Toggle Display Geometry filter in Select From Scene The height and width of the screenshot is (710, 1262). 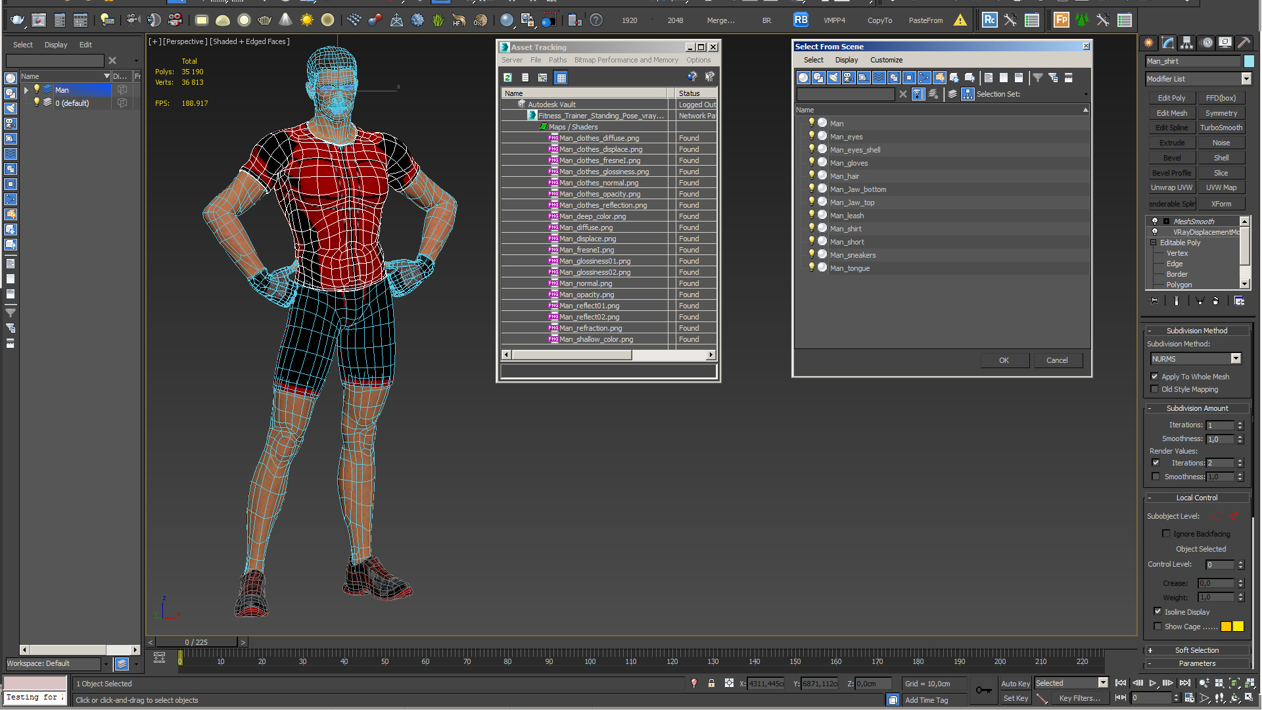[x=803, y=78]
